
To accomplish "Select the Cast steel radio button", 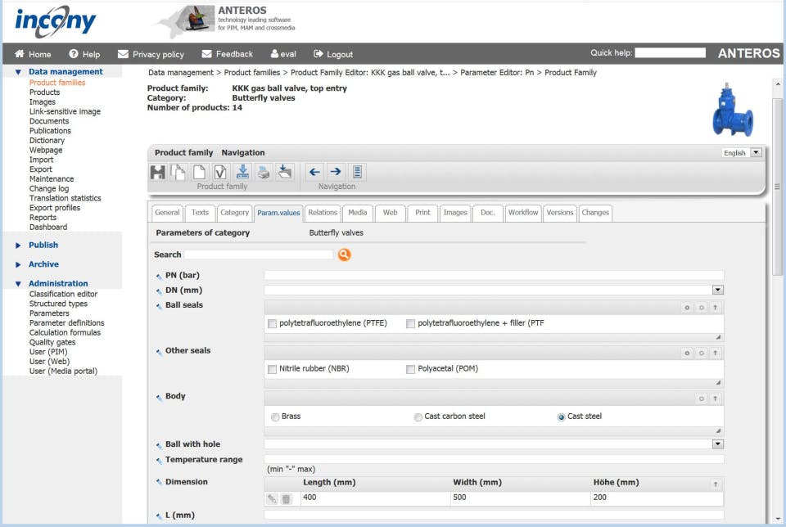I will pyautogui.click(x=562, y=417).
